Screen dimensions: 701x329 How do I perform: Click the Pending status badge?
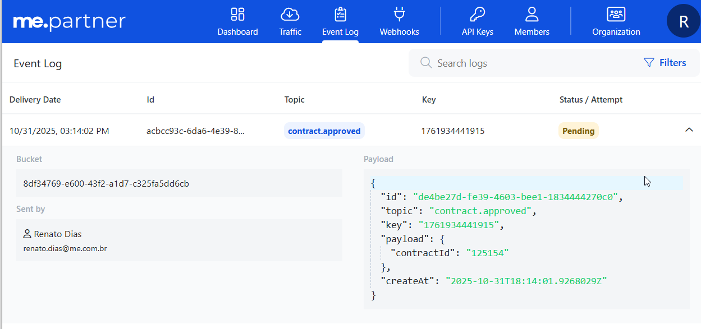(578, 131)
